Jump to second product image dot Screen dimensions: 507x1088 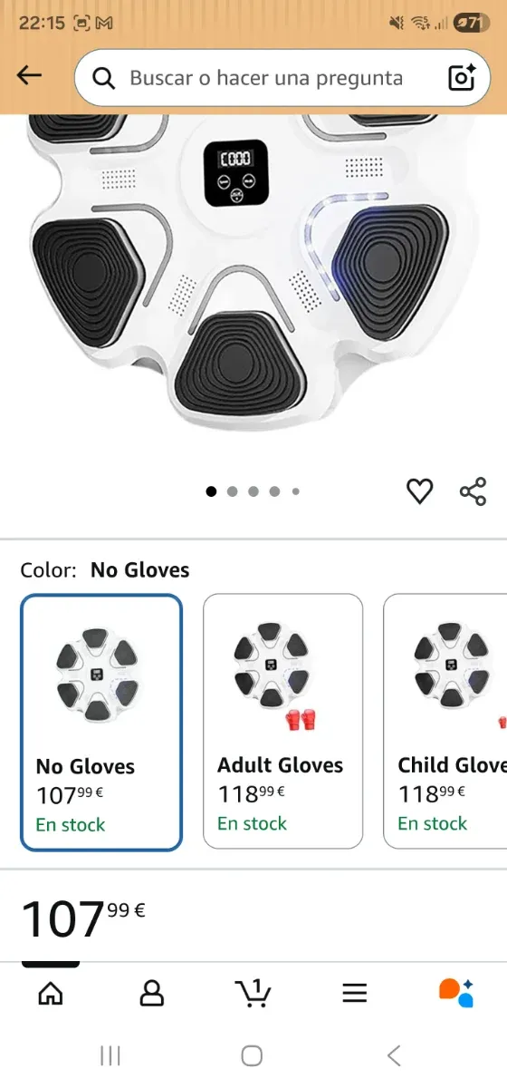233,491
